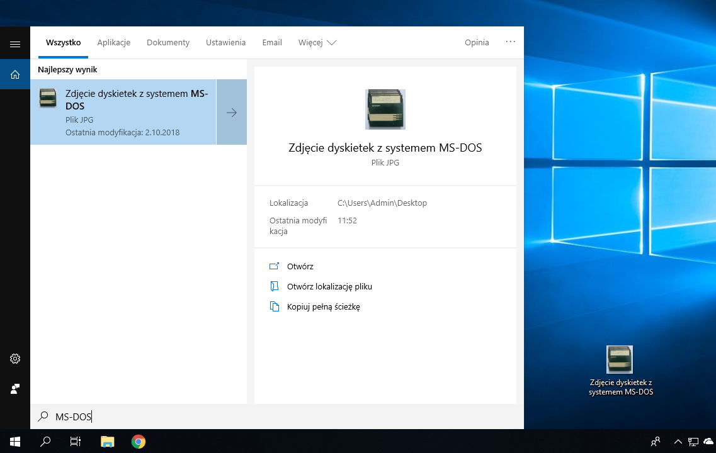
Task: Click the hamburger menu icon in search sidebar
Action: pos(15,44)
